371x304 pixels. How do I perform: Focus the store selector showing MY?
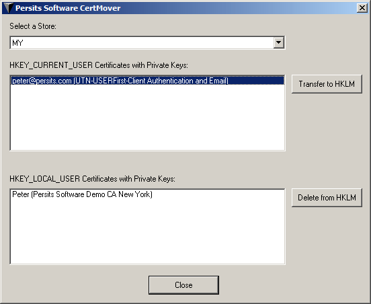pos(147,42)
